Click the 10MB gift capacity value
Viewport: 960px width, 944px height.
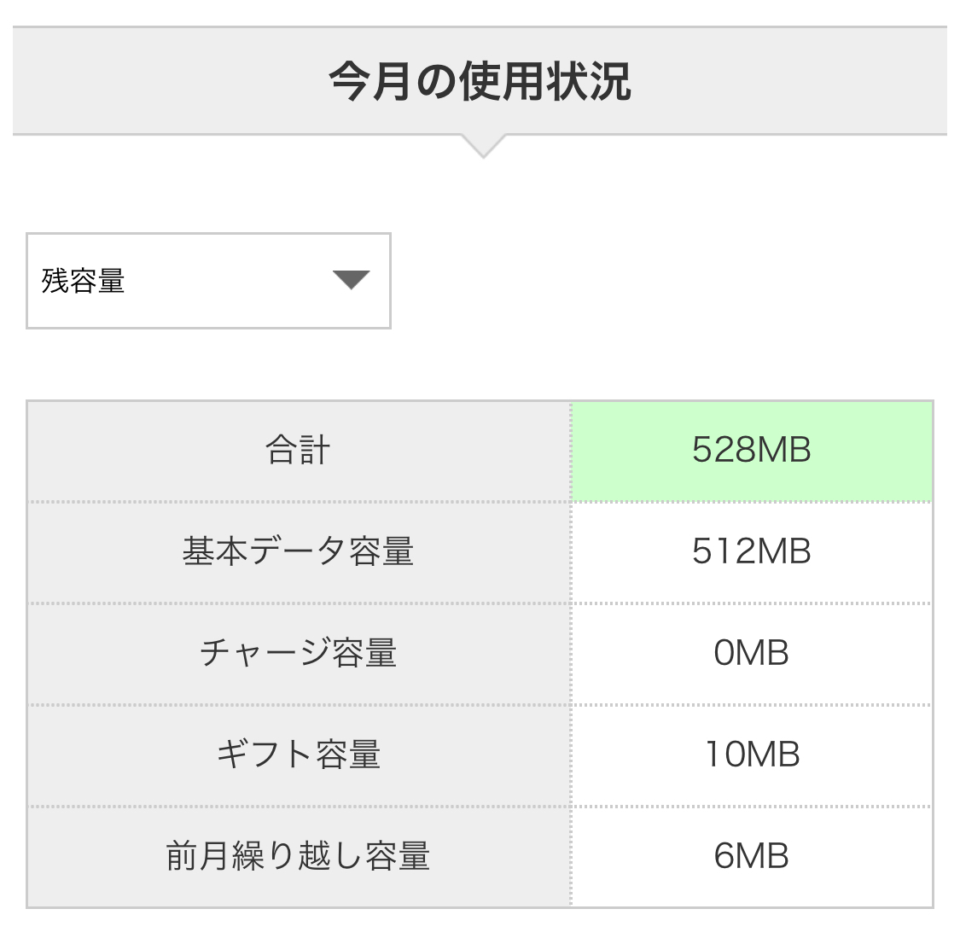click(x=751, y=755)
